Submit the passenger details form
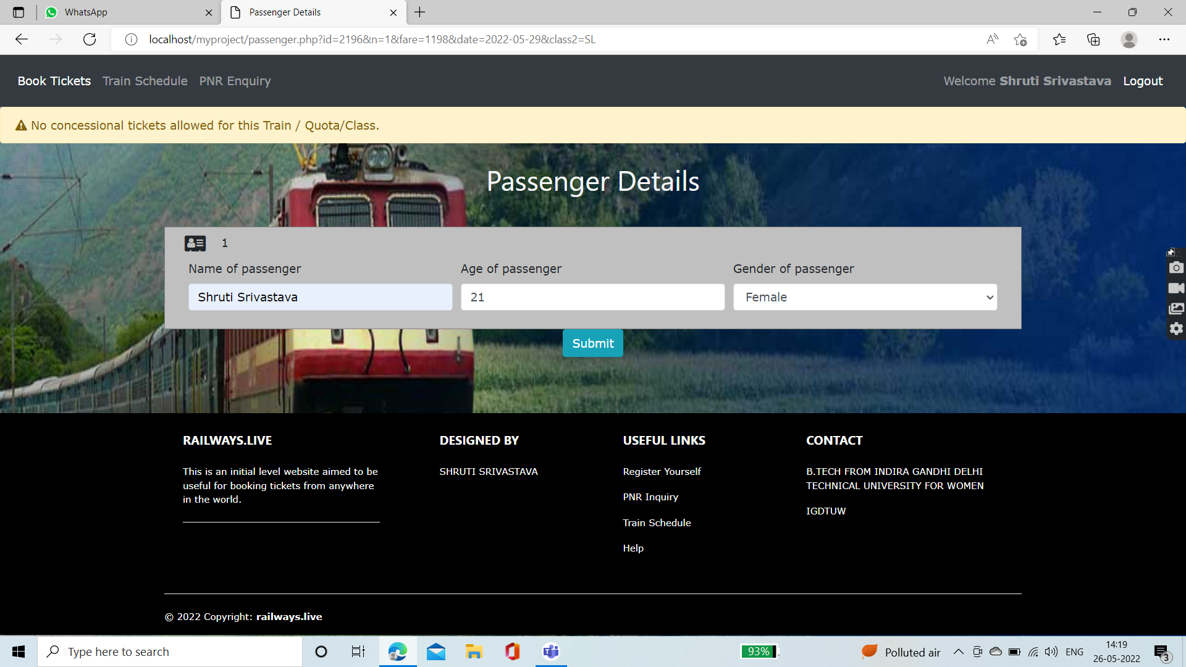 (592, 343)
